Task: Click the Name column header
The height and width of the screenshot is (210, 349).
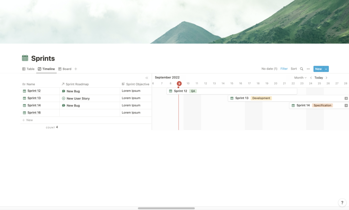Action: [28, 84]
